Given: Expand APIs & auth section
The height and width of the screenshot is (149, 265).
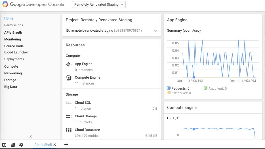Looking at the screenshot, I should [13, 33].
